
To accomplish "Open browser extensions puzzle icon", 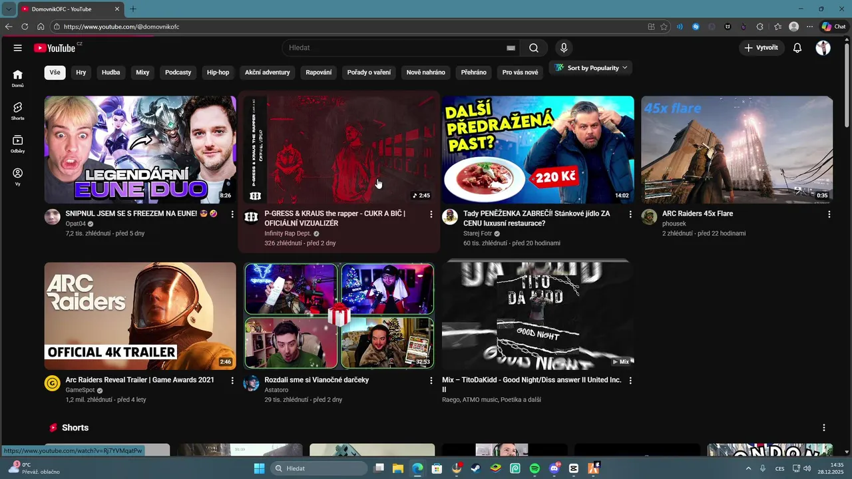I will coord(760,27).
